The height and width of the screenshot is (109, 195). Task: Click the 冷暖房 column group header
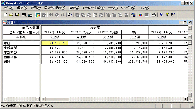point(95,28)
